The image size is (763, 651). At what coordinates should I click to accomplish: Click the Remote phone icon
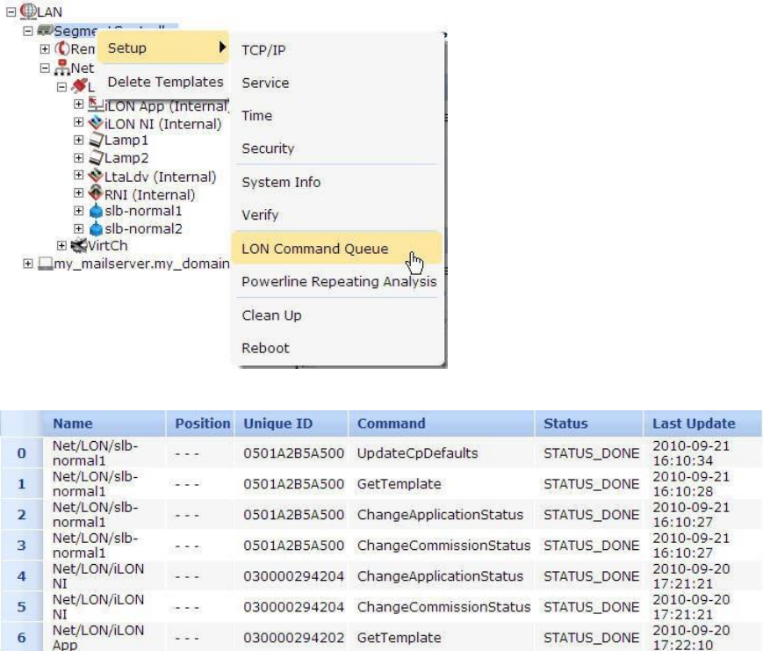click(61, 48)
